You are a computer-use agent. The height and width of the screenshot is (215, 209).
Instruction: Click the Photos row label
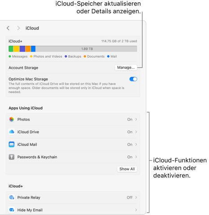tap(23, 120)
